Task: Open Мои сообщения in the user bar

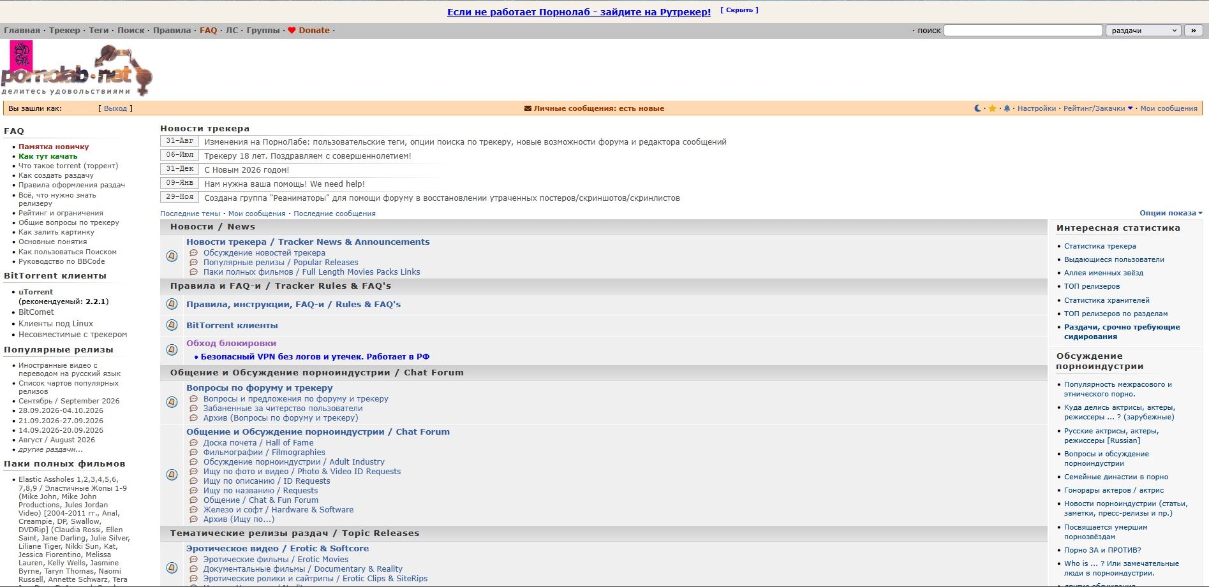Action: [1169, 108]
